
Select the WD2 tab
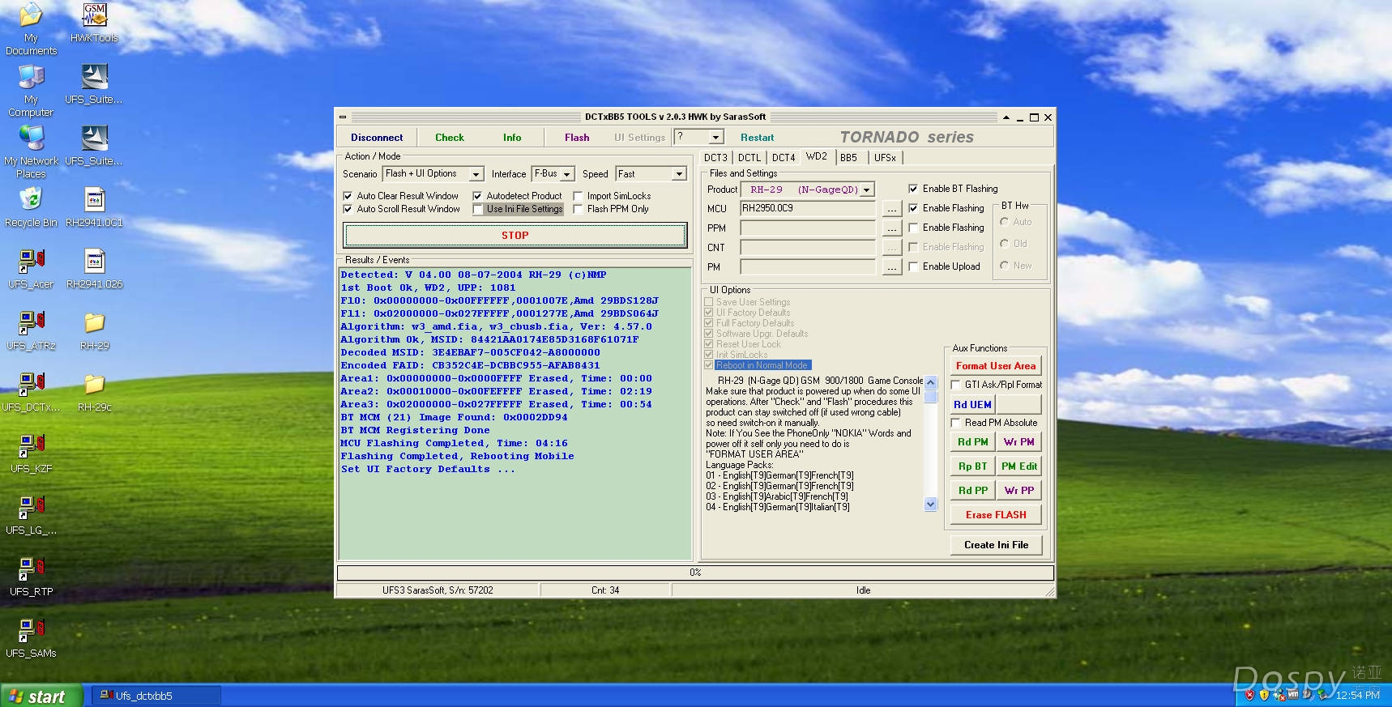tap(817, 157)
